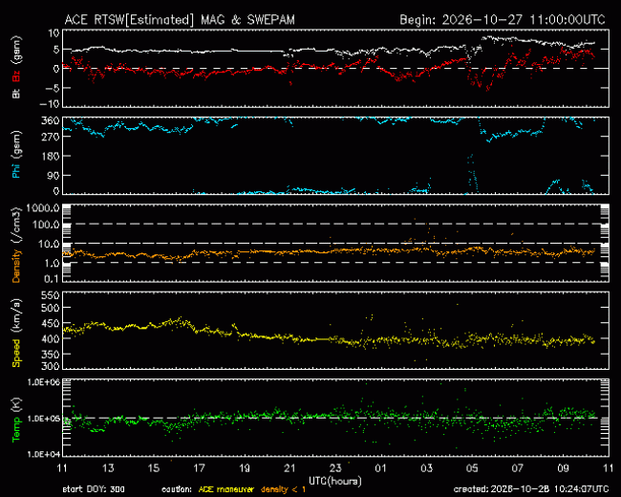621x497 pixels.
Task: Click the green 'Temp (K)' axis label
Action: coord(16,420)
